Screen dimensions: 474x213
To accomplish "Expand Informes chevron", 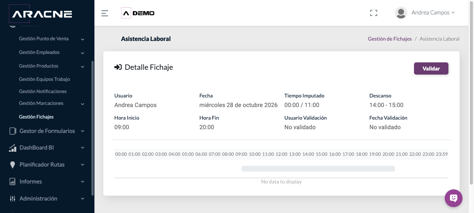I will point(83,182).
